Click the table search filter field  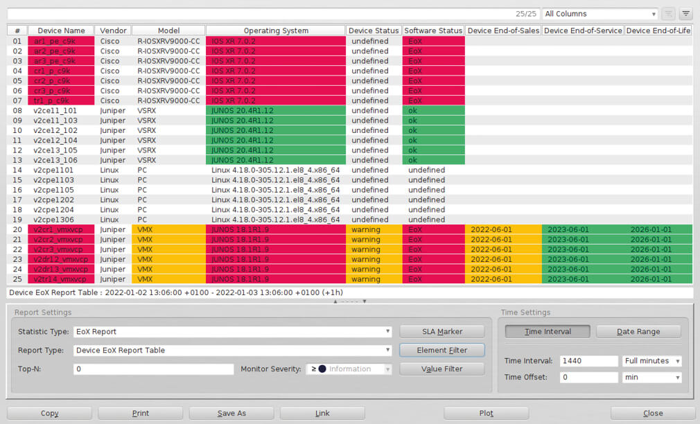coord(273,14)
